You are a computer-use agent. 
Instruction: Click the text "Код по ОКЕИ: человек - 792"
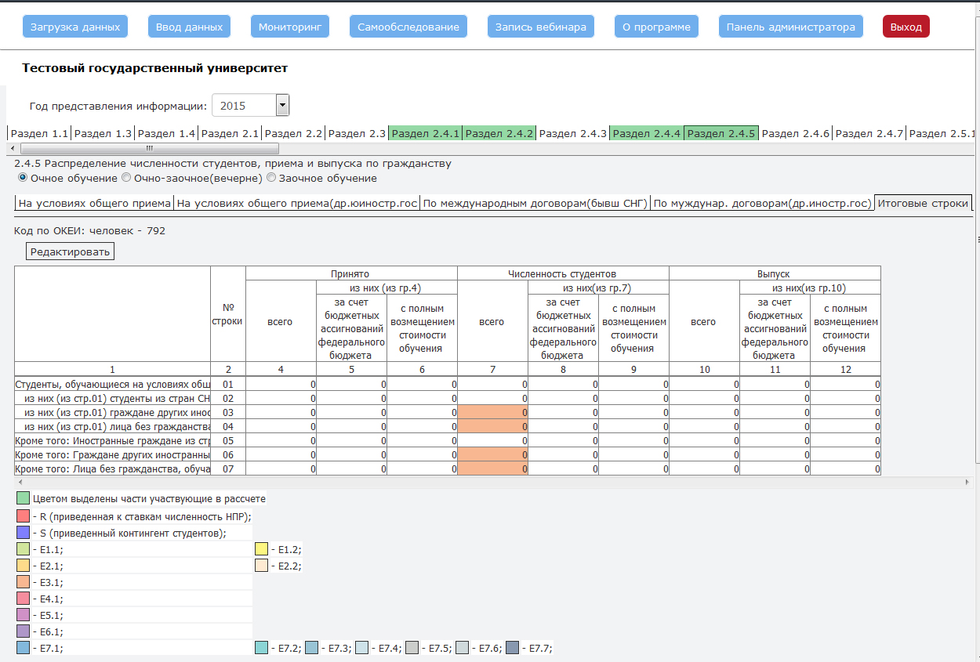pyautogui.click(x=90, y=230)
